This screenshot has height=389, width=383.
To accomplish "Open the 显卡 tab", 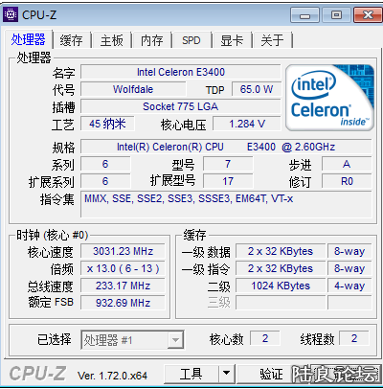I will coord(232,40).
